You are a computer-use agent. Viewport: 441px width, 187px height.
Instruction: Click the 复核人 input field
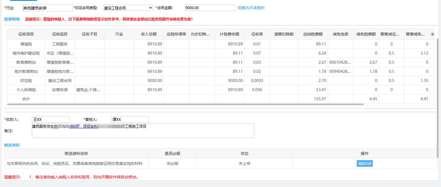point(130,119)
